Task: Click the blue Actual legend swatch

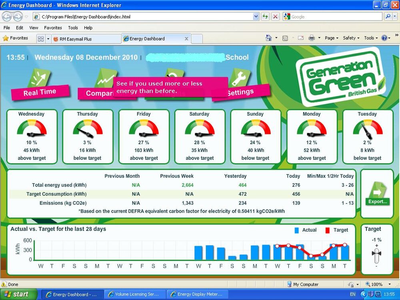Action: coord(296,230)
